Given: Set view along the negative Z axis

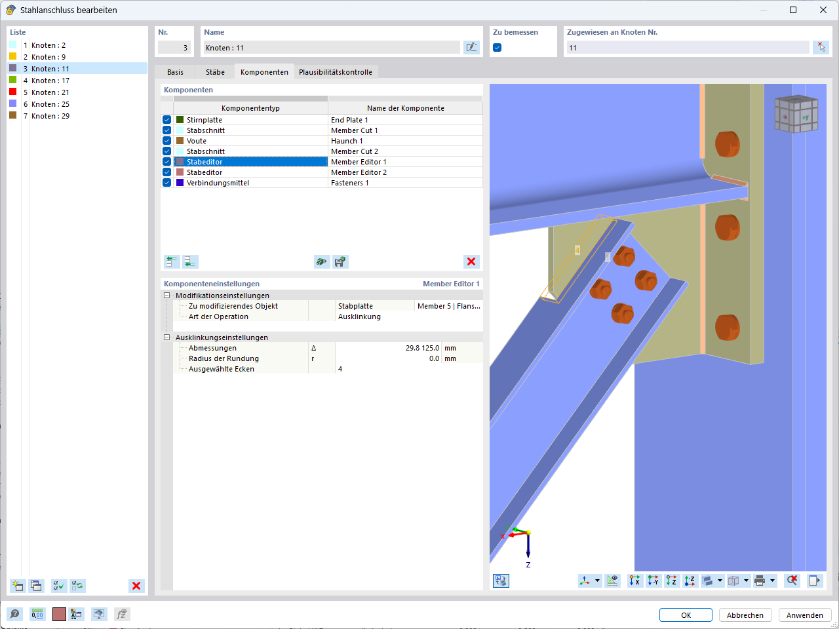Looking at the screenshot, I should 690,581.
